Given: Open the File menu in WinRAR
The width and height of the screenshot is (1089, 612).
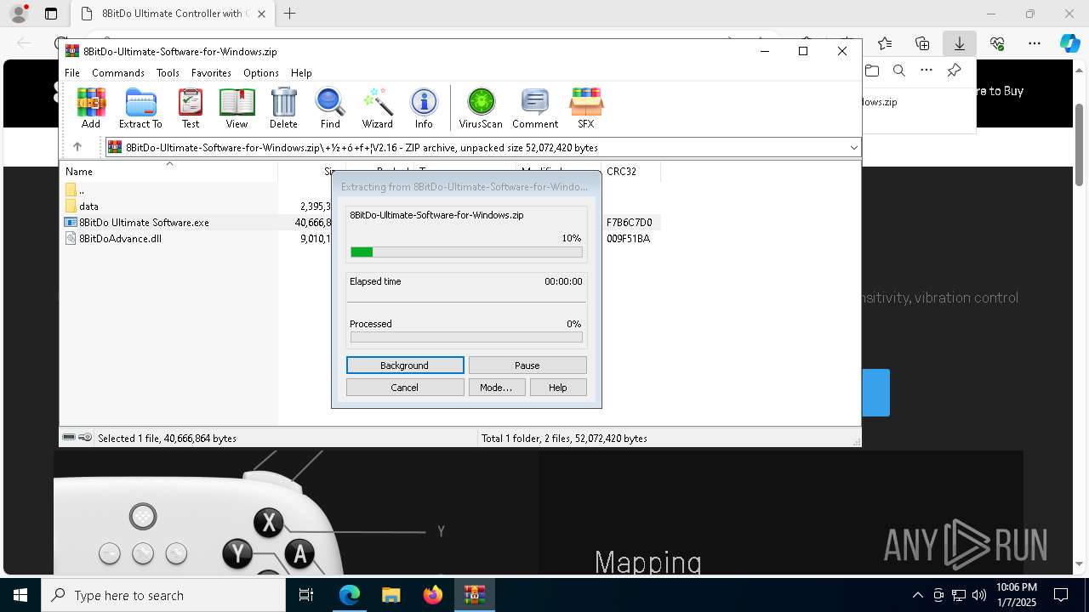Looking at the screenshot, I should pos(72,73).
